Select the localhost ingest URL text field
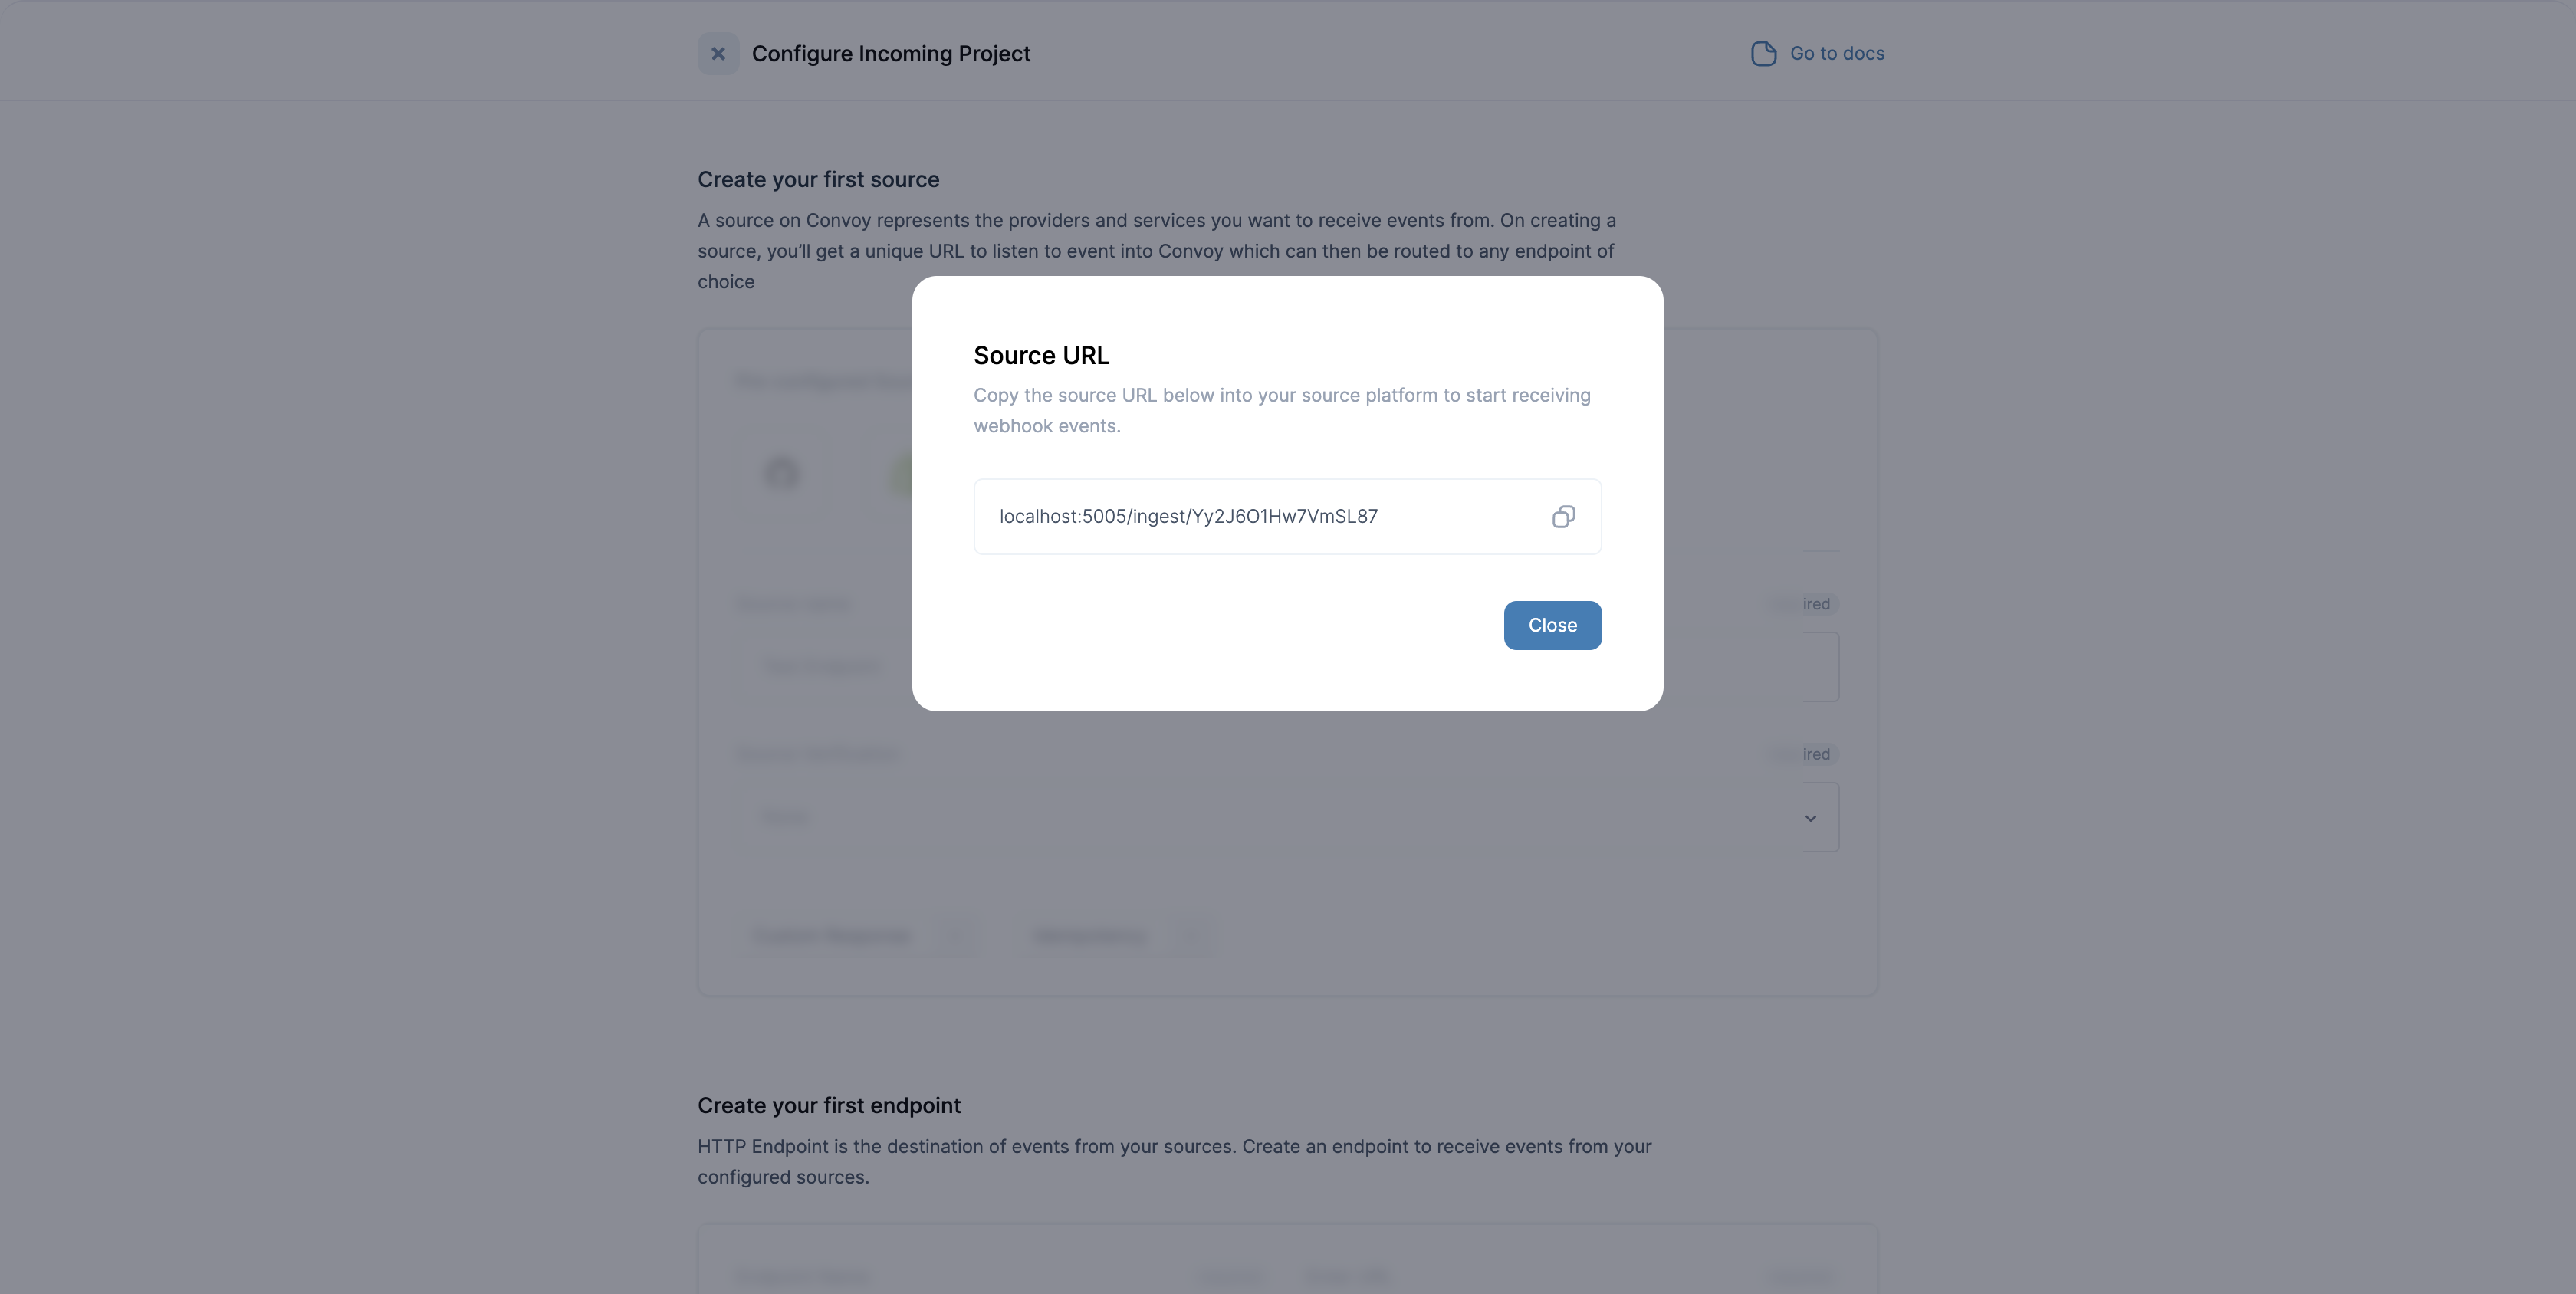 pyautogui.click(x=1287, y=516)
